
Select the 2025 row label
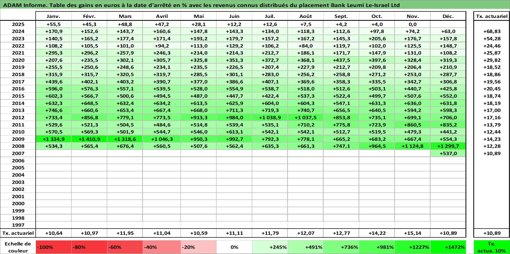point(18,24)
